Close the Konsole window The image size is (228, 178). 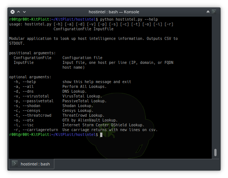pyautogui.click(x=13, y=12)
